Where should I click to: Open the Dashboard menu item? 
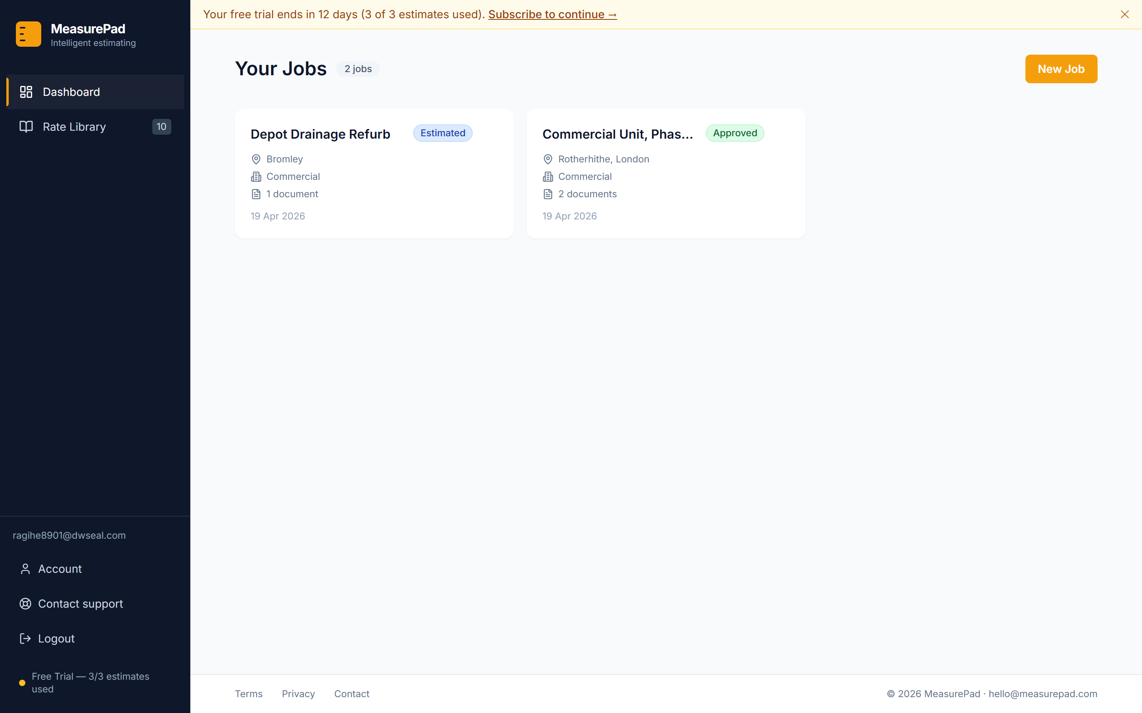point(71,92)
